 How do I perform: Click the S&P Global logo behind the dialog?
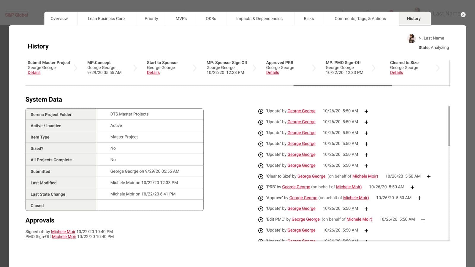click(x=17, y=15)
